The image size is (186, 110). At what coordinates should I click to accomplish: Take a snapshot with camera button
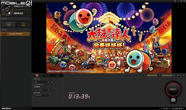click(173, 100)
